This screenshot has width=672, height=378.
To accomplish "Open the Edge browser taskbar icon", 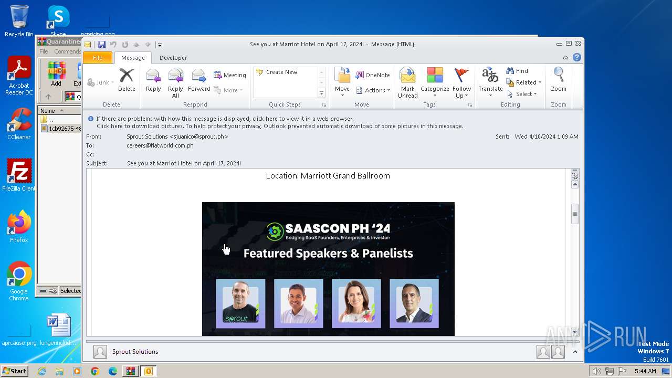I will (112, 371).
